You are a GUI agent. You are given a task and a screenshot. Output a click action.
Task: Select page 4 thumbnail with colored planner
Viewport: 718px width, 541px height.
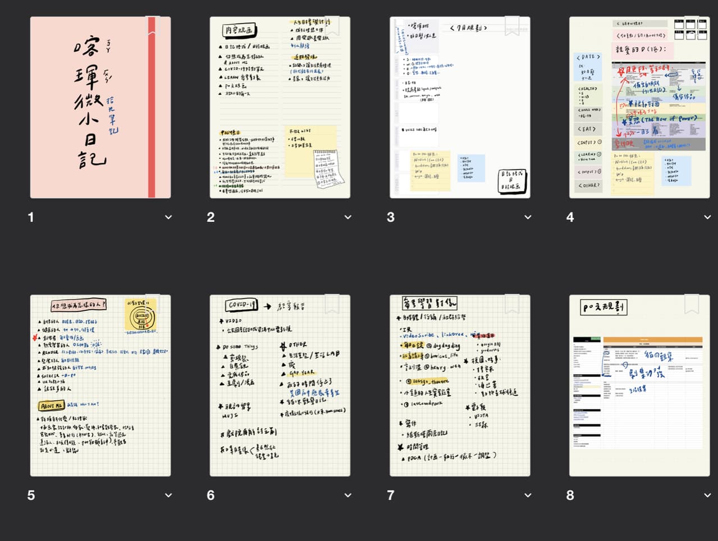pos(639,107)
